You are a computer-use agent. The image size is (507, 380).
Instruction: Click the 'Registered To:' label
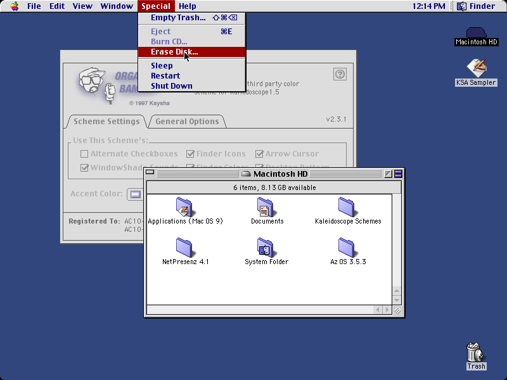(x=94, y=221)
